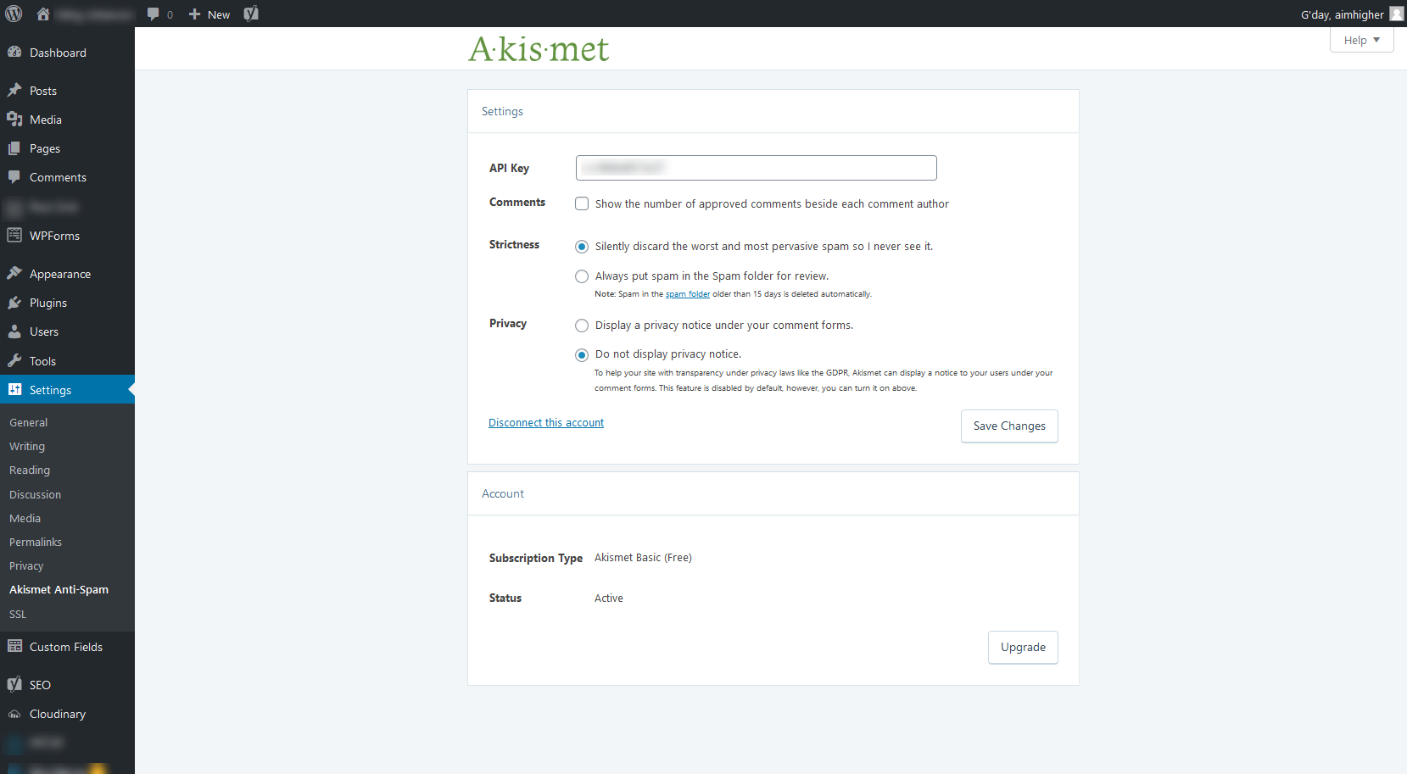Click the Custom Fields grid icon
Viewport: 1407px width, 774px height.
click(x=14, y=646)
